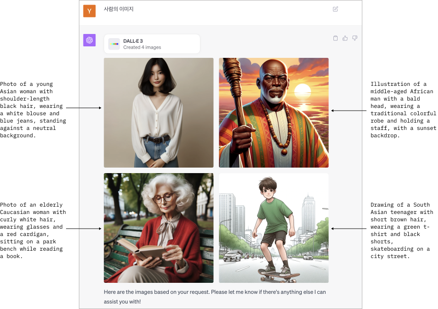Viewport: 438px width, 309px height.
Task: Open the DALL·E 3 Created 4 images card
Action: click(152, 44)
